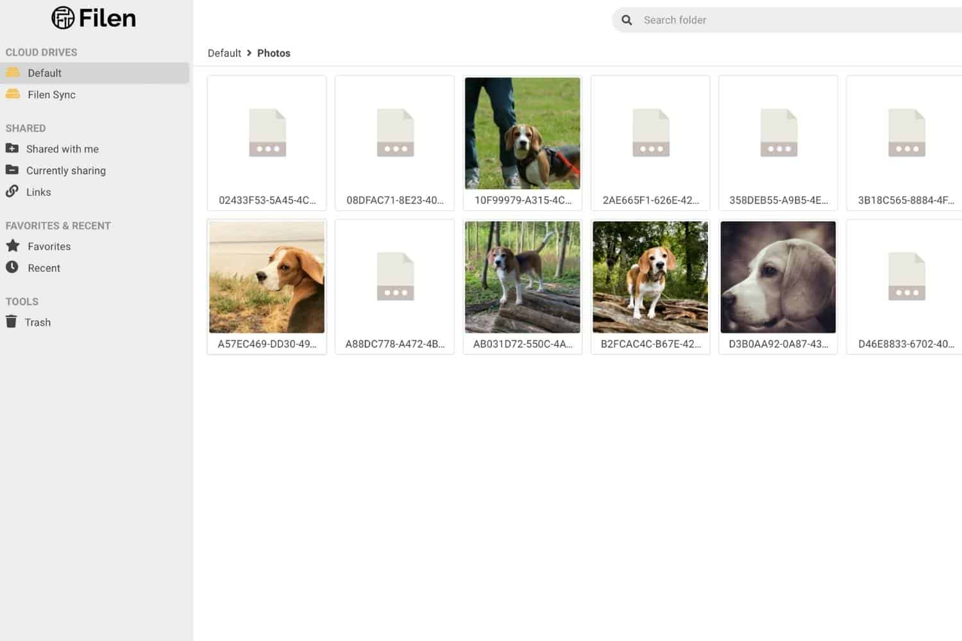Image resolution: width=962 pixels, height=641 pixels.
Task: Open the Filen Sync drive
Action: tap(95, 95)
